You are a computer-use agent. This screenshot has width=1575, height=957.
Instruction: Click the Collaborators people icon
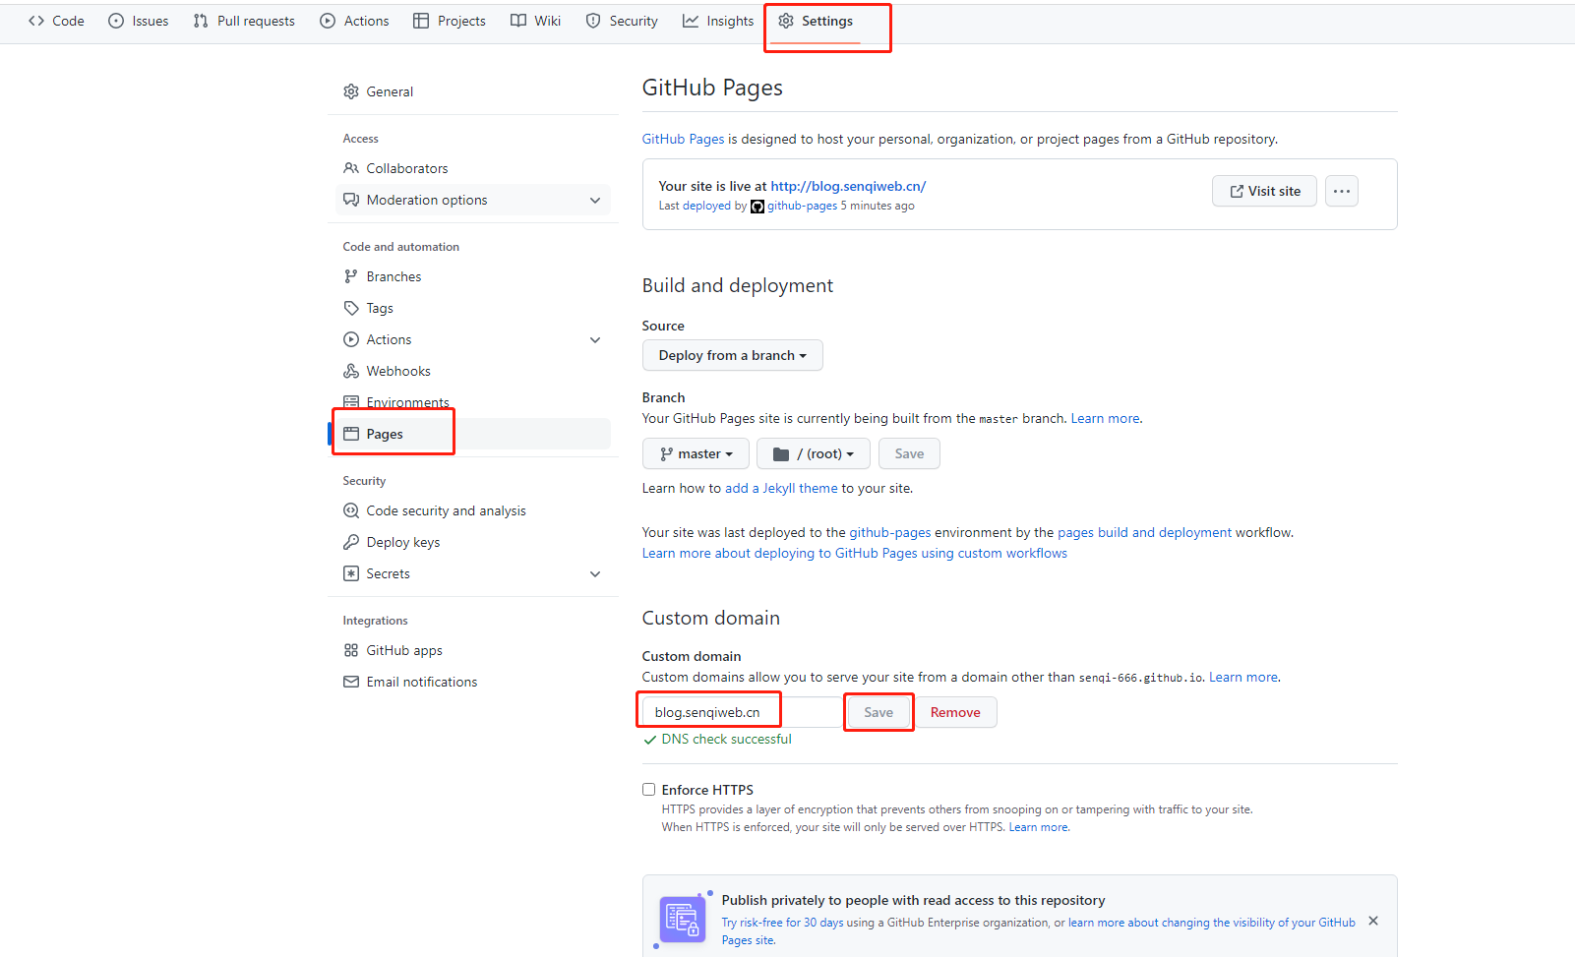tap(351, 168)
